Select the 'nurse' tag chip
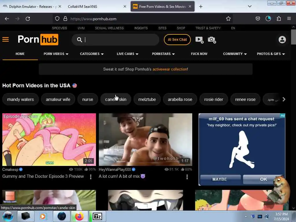Screen dimensions: 296x222 [88, 99]
